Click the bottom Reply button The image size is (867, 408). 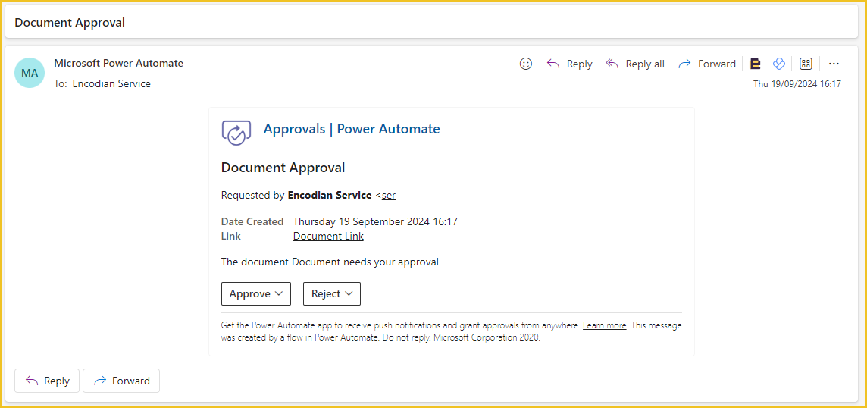[47, 381]
